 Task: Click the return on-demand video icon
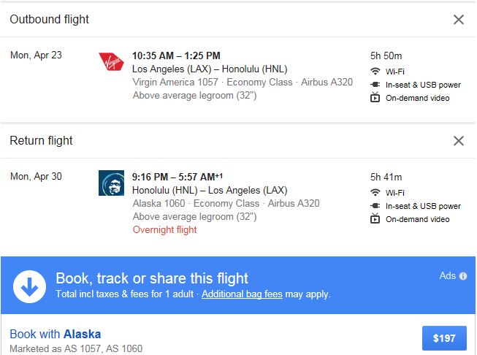(x=375, y=219)
